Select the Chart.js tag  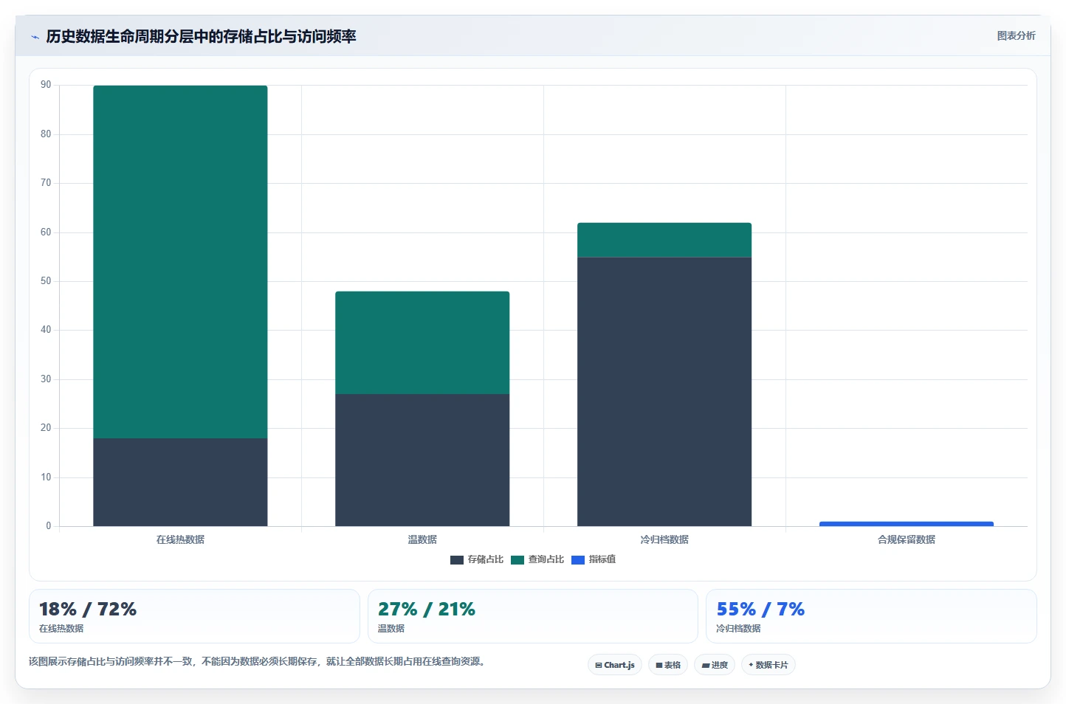click(615, 665)
